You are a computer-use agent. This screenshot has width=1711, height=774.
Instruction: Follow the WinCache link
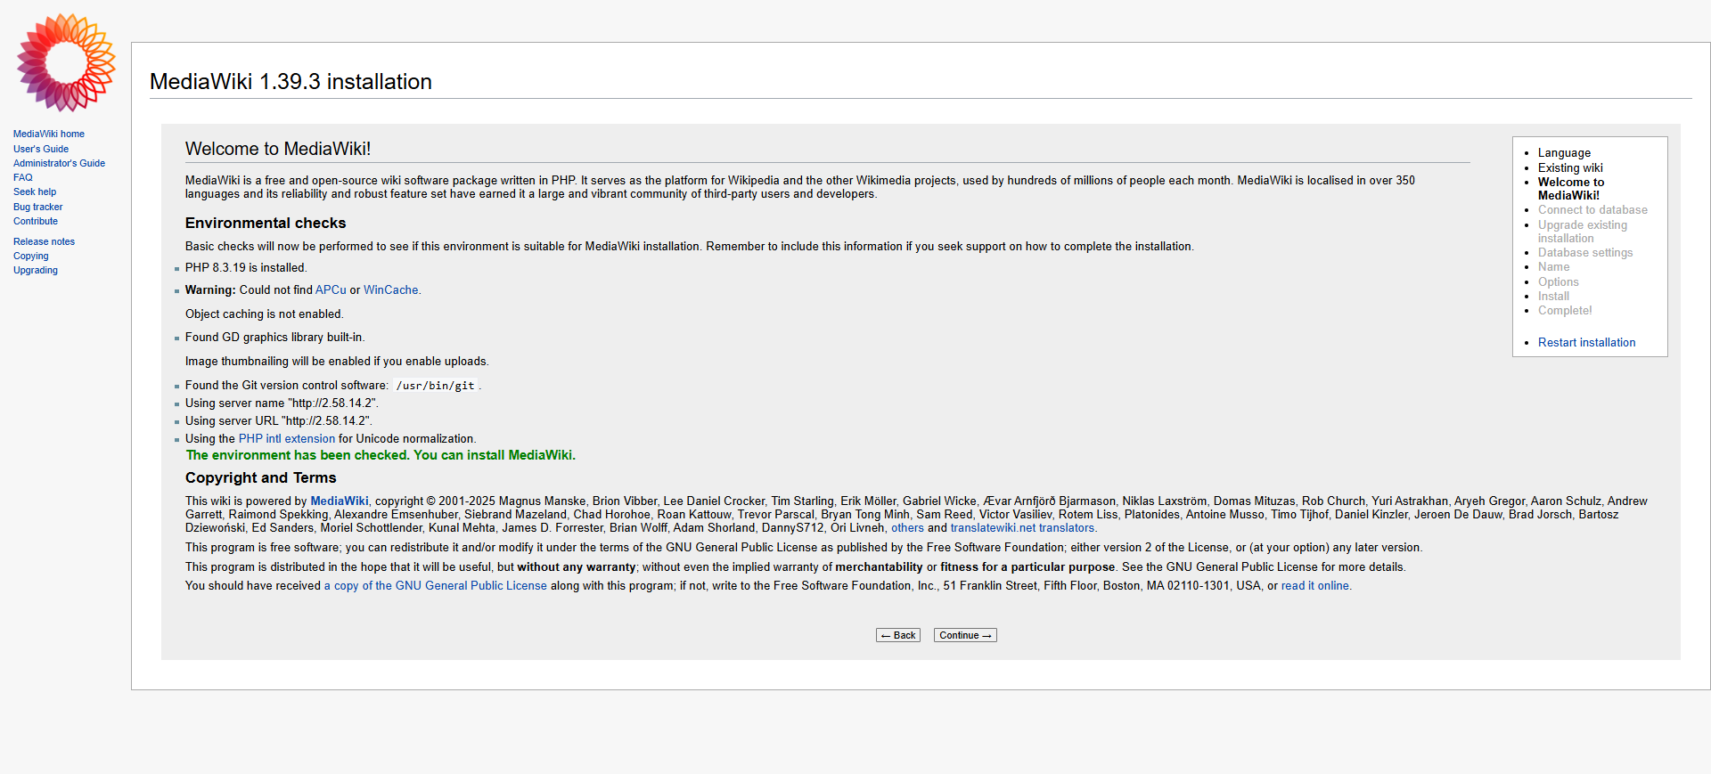(391, 290)
